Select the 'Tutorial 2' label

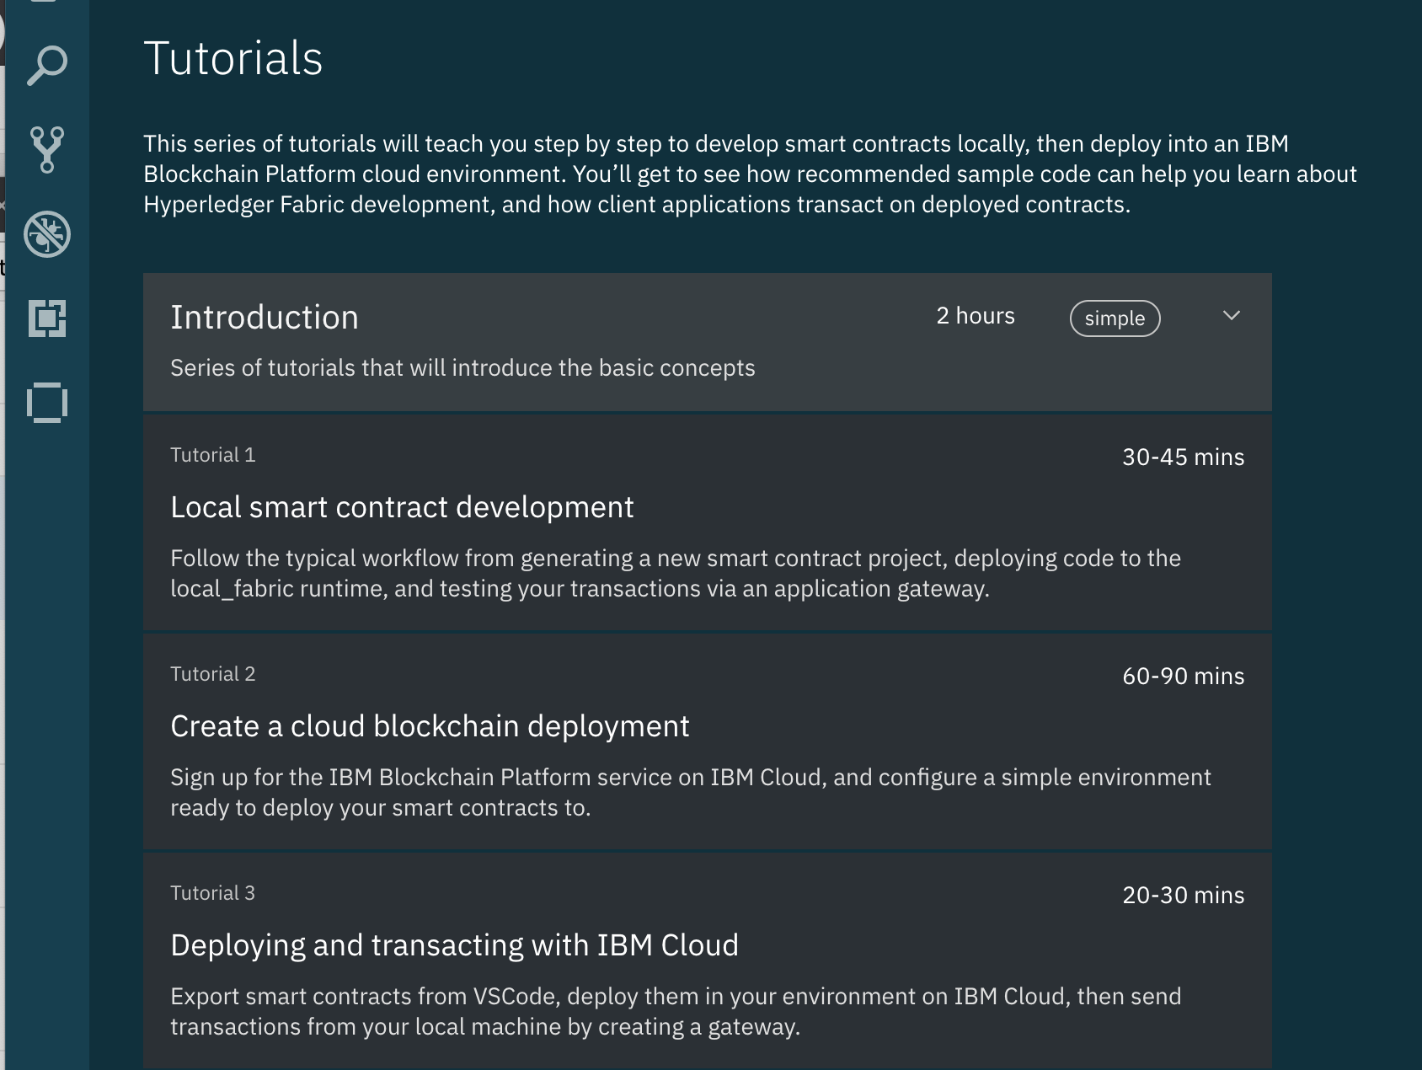(212, 674)
